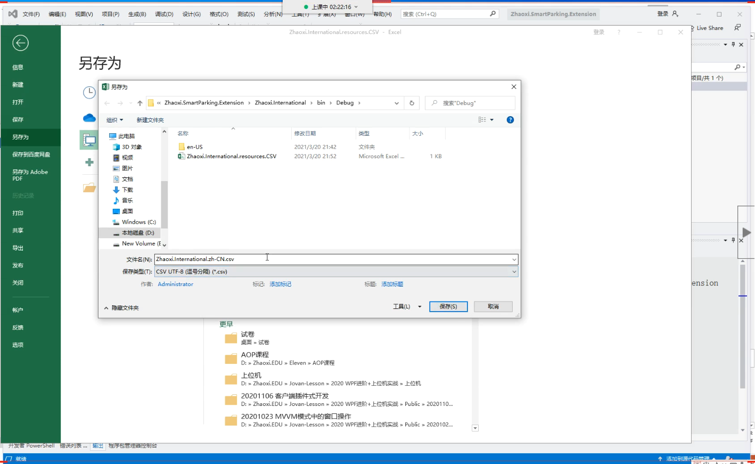Click the 新建文件夹 button

tap(150, 120)
